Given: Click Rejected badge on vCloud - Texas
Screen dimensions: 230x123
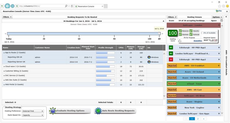Looking at the screenshot, I should point(172,84).
